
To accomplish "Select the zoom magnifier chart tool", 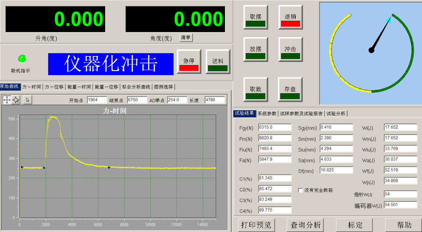I will pyautogui.click(x=16, y=100).
